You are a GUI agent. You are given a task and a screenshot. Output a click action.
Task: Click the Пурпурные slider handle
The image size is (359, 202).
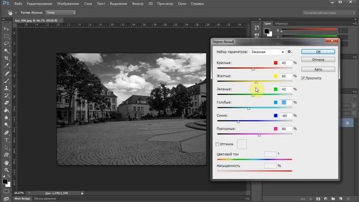point(259,135)
